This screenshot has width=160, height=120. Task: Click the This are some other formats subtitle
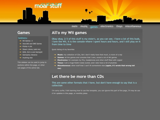click(94, 84)
